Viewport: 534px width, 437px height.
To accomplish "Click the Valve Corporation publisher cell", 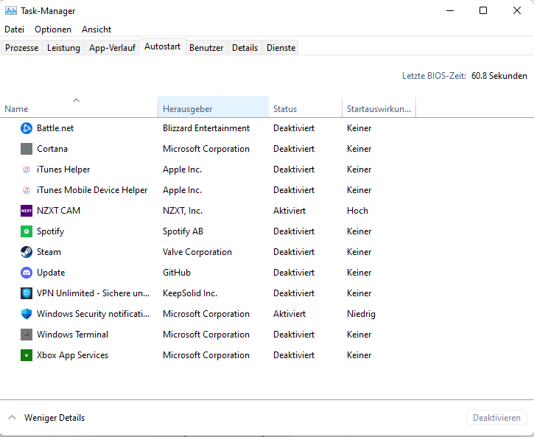I will pos(197,252).
